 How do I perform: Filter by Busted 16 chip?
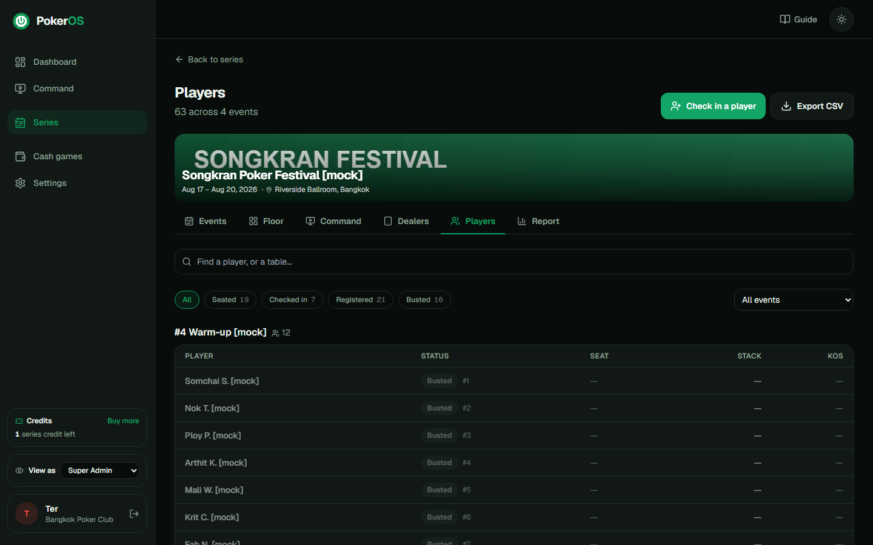pyautogui.click(x=424, y=300)
